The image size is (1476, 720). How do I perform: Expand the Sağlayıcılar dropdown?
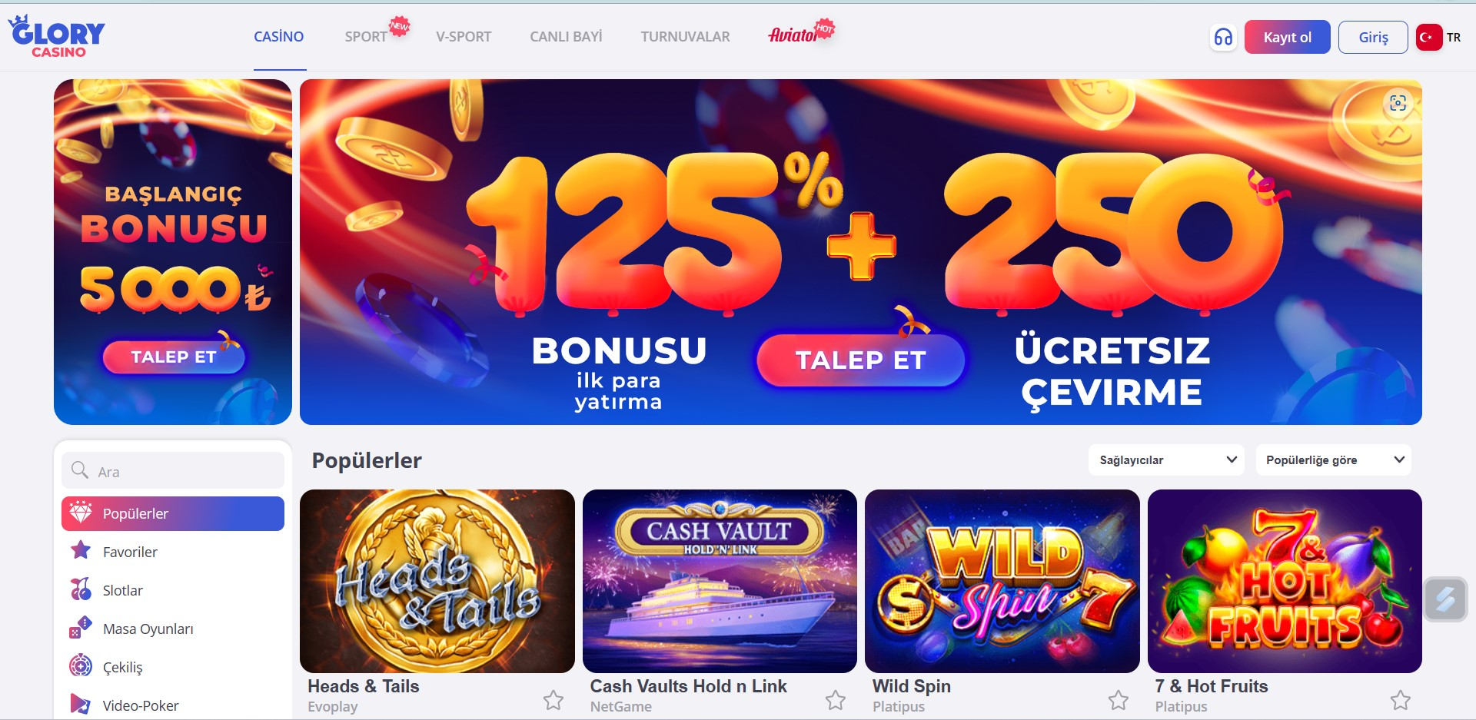click(1166, 460)
